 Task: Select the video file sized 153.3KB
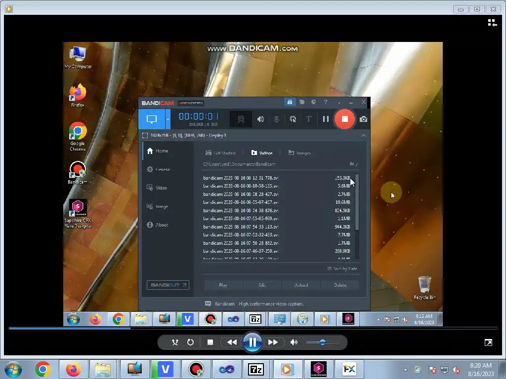point(277,178)
